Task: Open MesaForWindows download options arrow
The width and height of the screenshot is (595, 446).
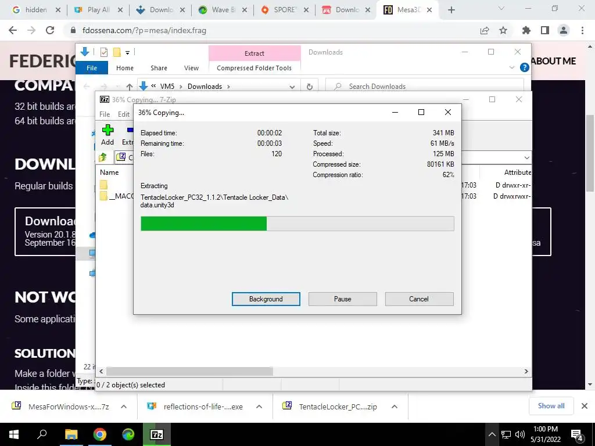Action: click(x=124, y=407)
